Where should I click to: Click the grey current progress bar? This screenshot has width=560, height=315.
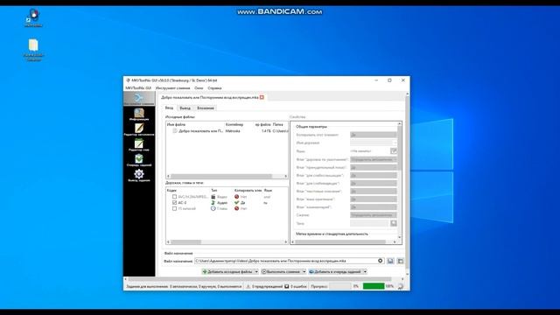click(x=340, y=286)
